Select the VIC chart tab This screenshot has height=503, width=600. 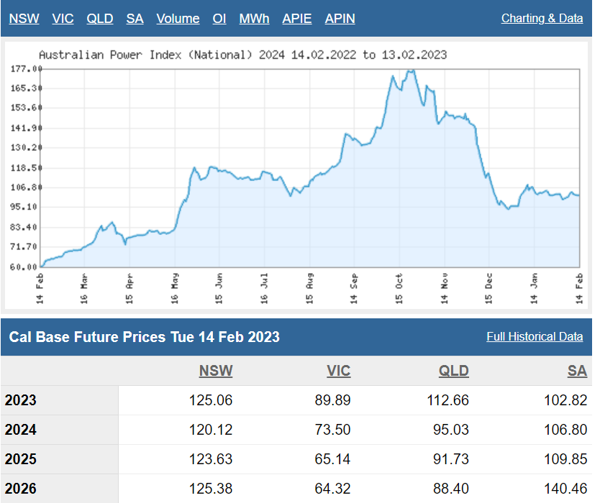click(x=63, y=19)
